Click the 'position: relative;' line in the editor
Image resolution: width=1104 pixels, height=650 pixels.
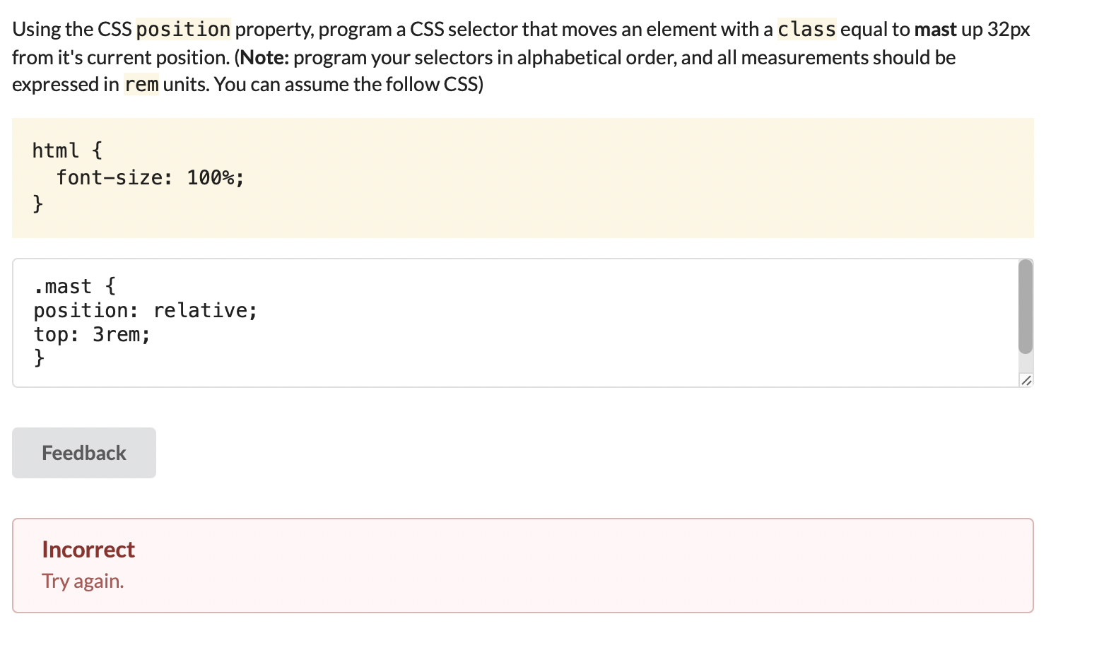click(x=144, y=310)
